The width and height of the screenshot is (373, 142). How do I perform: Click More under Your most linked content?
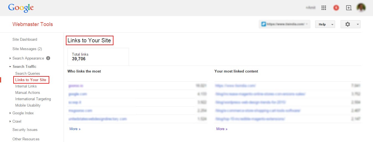222,129
